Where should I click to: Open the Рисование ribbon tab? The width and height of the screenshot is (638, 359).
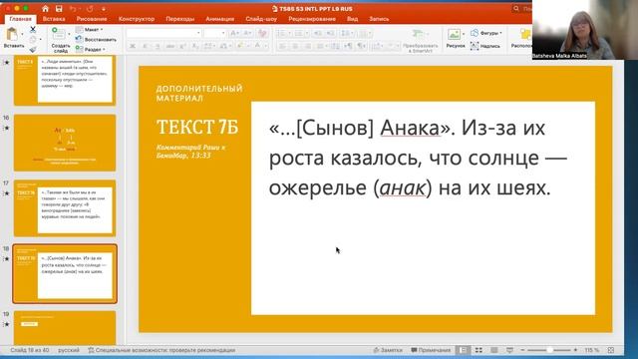point(92,19)
